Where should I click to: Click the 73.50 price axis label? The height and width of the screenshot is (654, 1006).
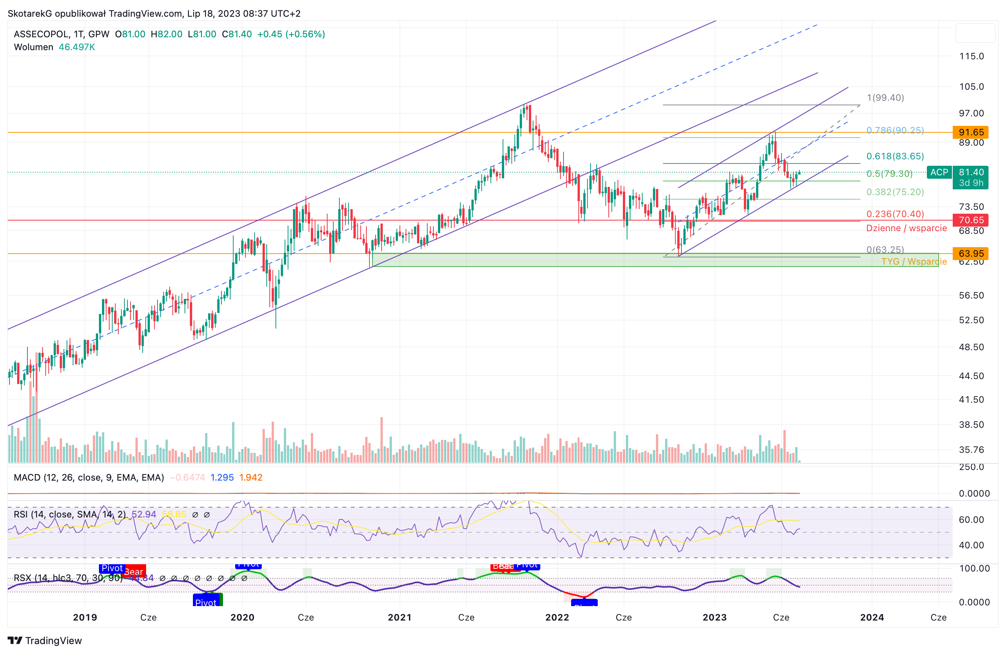tap(971, 206)
